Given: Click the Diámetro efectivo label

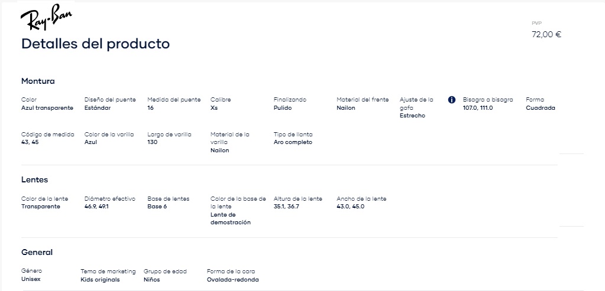Looking at the screenshot, I should tap(109, 199).
